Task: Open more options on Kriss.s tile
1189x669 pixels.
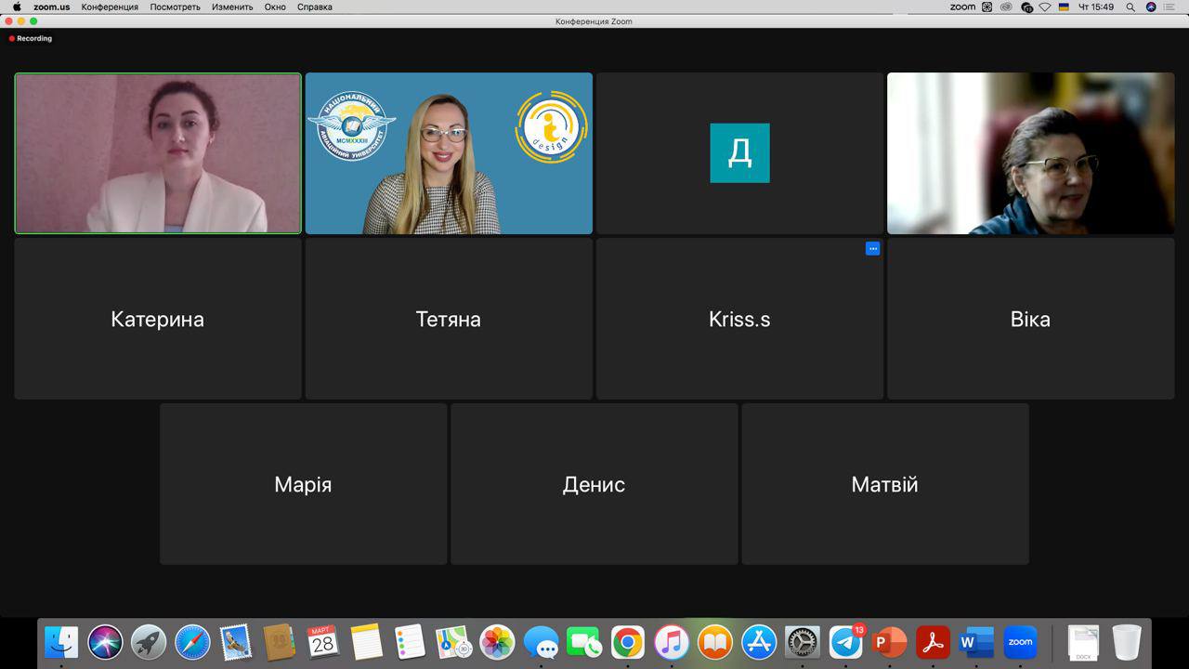Action: [x=872, y=249]
